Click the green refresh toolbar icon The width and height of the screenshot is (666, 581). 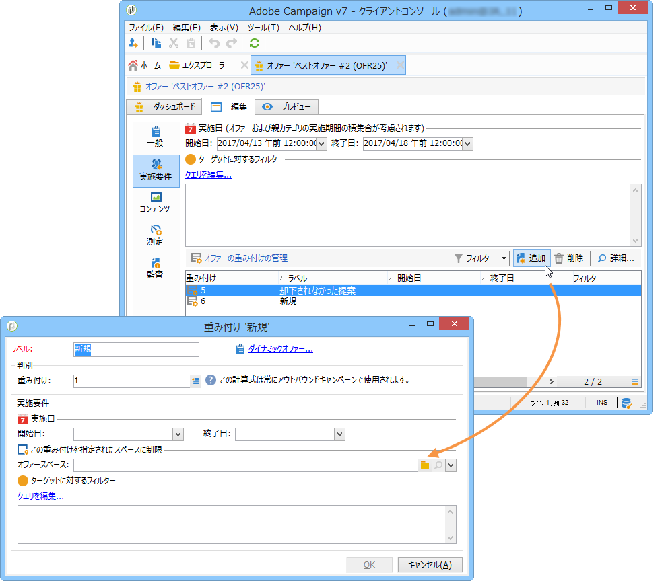[x=255, y=43]
